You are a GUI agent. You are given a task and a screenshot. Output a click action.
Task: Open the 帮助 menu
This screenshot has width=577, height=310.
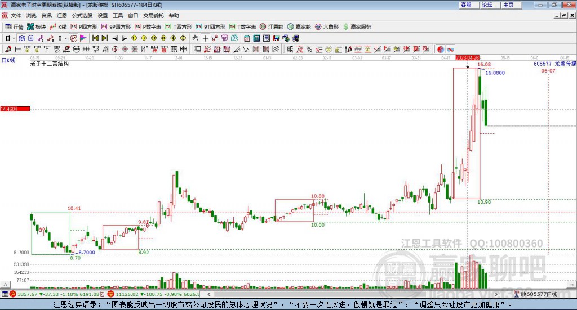[174, 15]
